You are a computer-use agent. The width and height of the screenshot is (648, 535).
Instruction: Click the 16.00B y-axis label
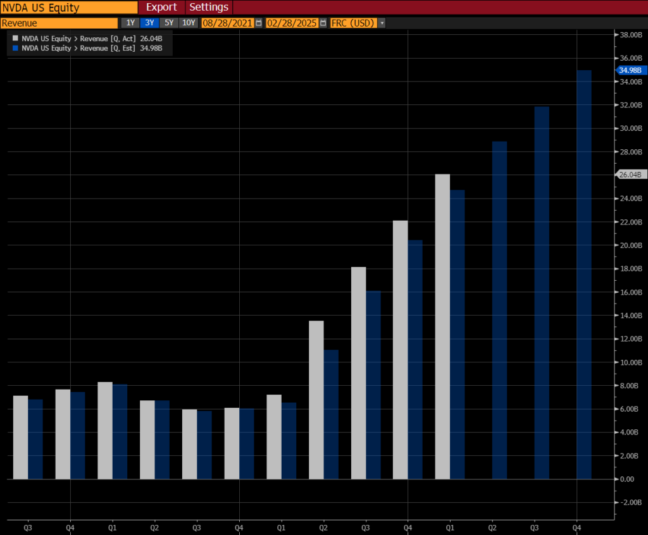point(631,293)
